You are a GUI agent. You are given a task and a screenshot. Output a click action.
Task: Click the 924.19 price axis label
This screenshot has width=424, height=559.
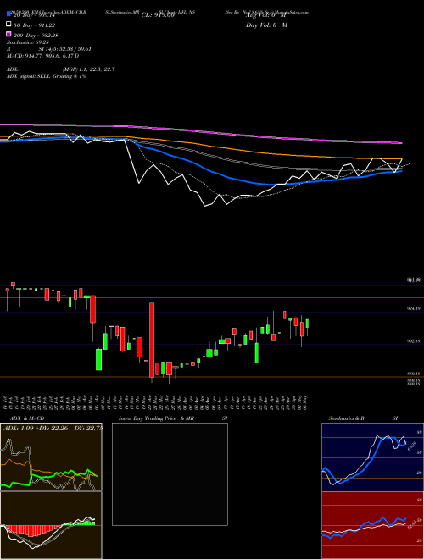click(x=414, y=309)
